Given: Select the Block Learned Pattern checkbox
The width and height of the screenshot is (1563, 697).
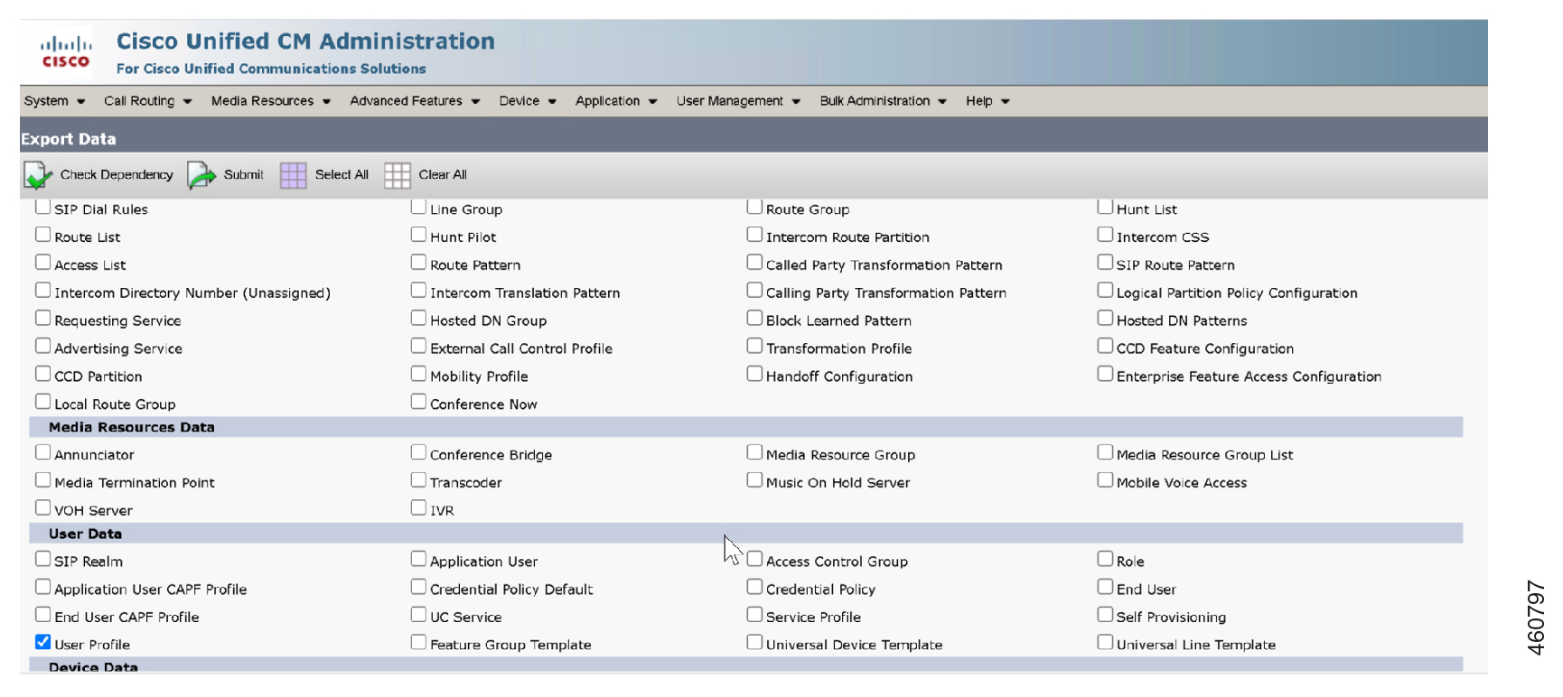Looking at the screenshot, I should 754,318.
